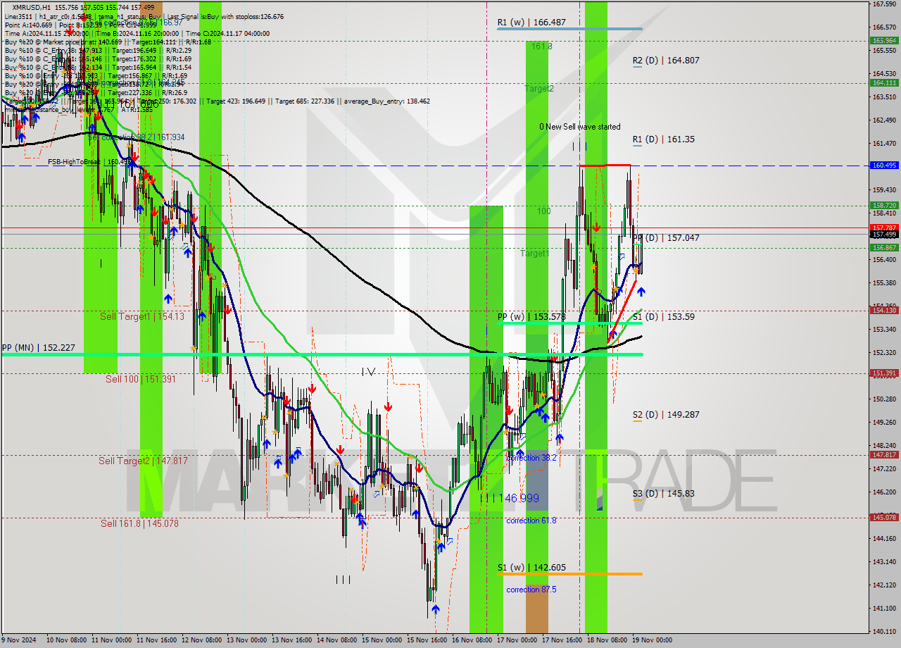901x648 pixels.
Task: Click the S2 (D) | 149.287 label
Action: pyautogui.click(x=665, y=415)
